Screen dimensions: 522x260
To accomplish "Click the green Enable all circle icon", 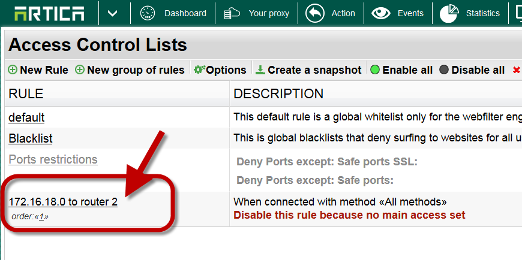I will tap(375, 70).
